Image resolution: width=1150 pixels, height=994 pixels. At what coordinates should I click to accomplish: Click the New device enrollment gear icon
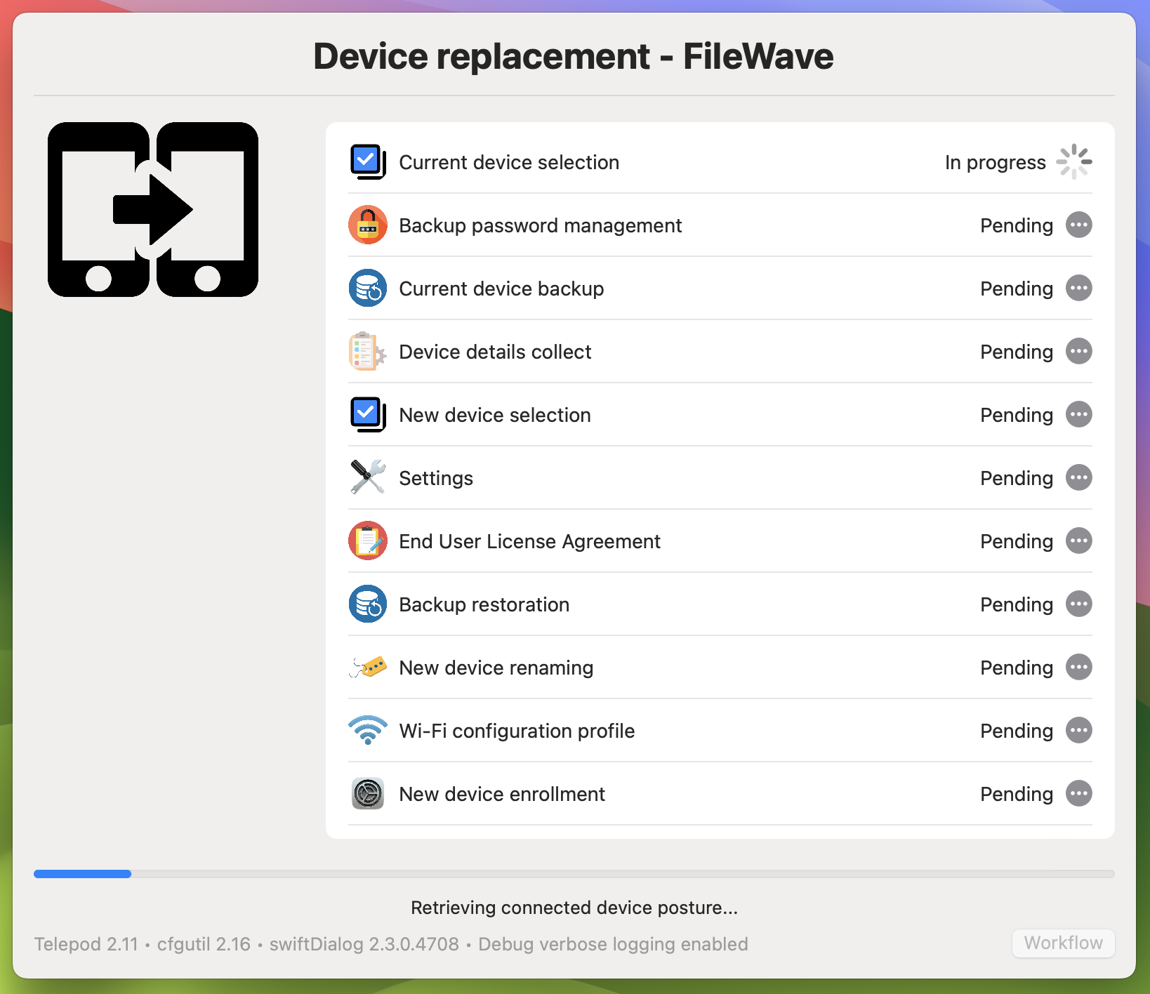click(x=368, y=793)
